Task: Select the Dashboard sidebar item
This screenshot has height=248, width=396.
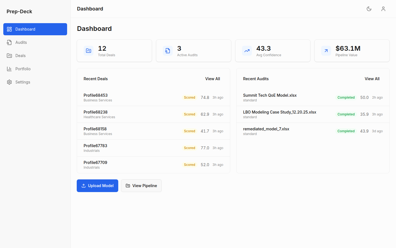Action: [35, 29]
